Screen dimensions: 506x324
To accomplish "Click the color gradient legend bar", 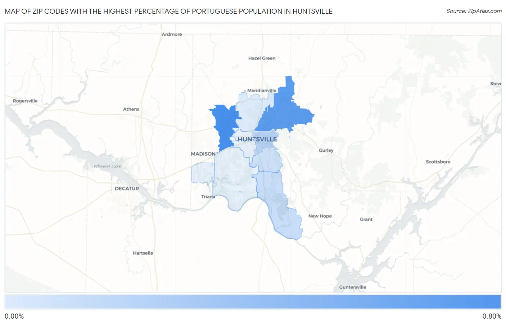I will (253, 302).
